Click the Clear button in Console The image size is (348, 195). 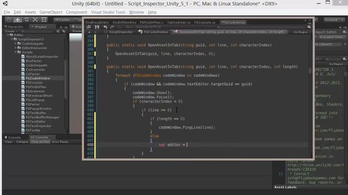point(9,142)
